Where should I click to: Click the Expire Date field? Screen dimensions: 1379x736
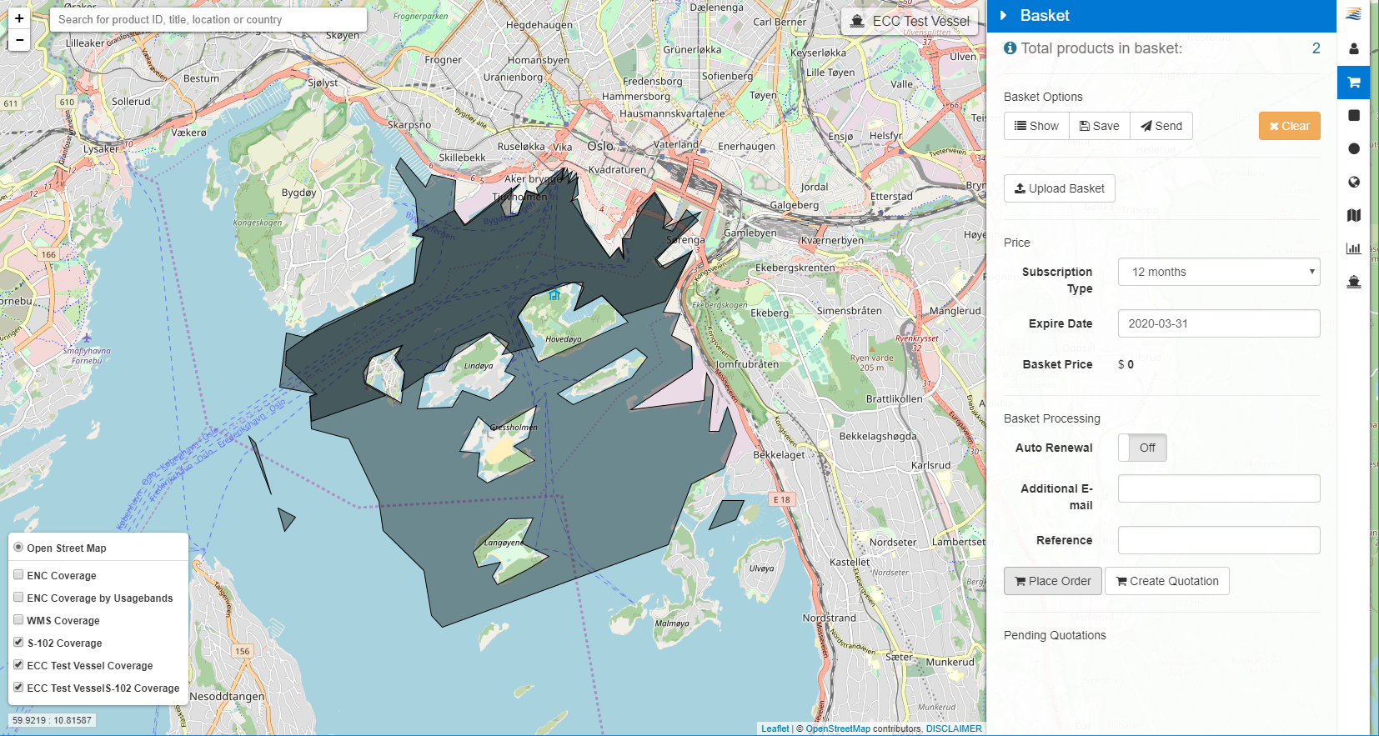click(x=1218, y=323)
